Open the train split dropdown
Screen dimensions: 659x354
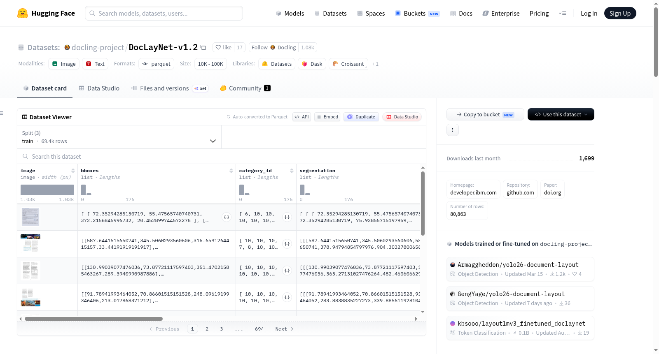[119, 137]
